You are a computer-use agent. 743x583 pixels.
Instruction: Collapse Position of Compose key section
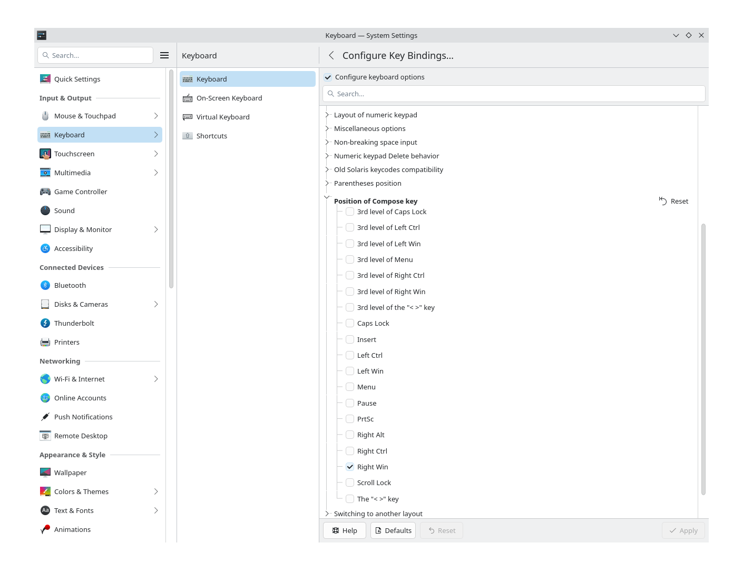coord(327,198)
